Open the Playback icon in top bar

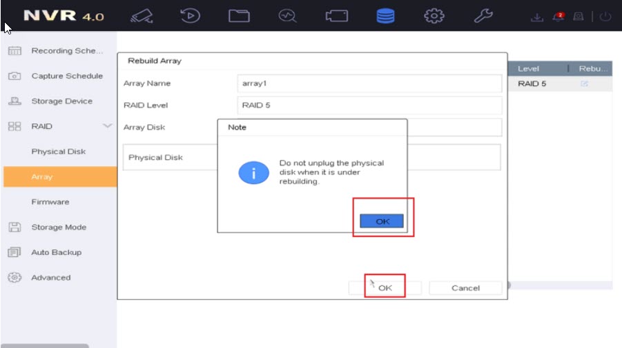191,17
